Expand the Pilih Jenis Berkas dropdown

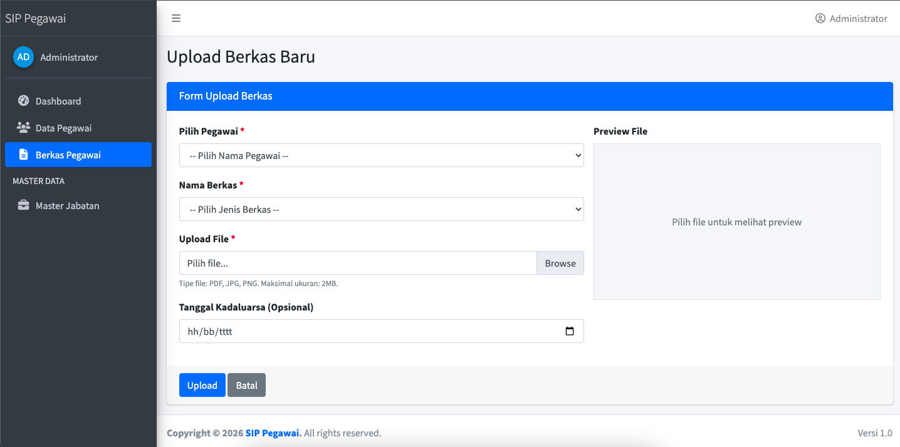pyautogui.click(x=381, y=209)
